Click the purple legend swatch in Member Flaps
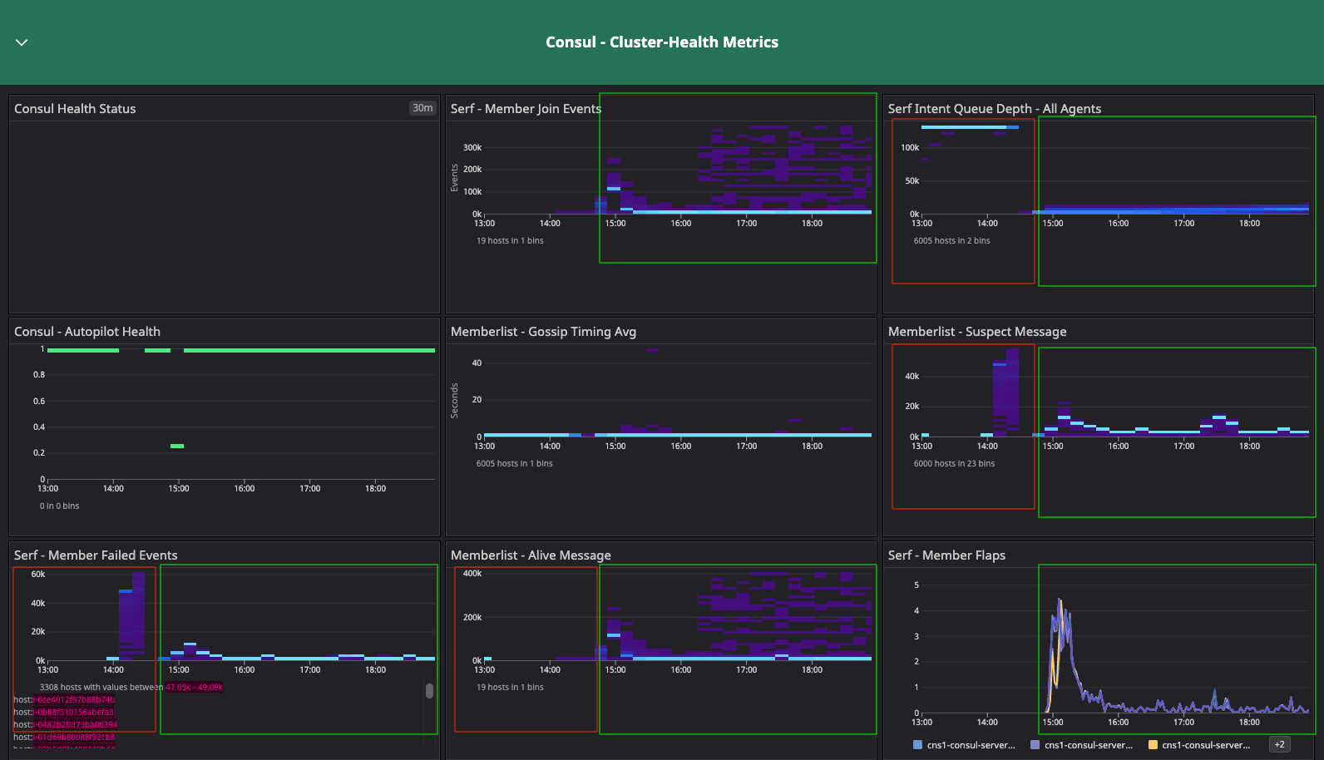 pyautogui.click(x=1035, y=745)
